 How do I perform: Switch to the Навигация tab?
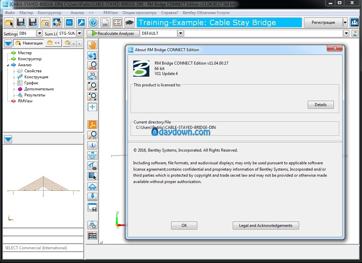[29, 43]
